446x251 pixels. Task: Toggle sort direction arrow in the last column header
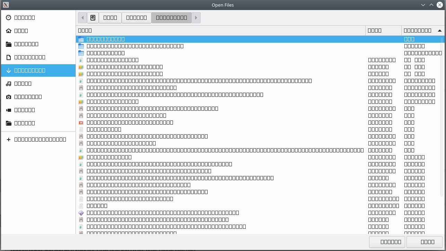click(440, 31)
